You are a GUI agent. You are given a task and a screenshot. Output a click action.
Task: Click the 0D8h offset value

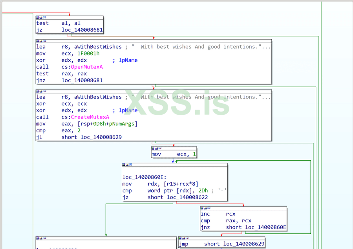point(99,124)
